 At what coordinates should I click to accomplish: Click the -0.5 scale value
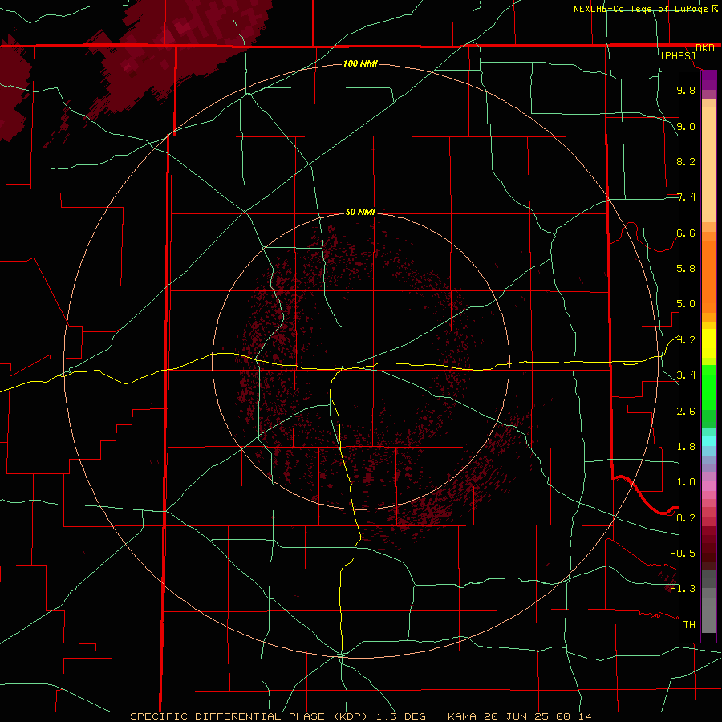point(683,554)
